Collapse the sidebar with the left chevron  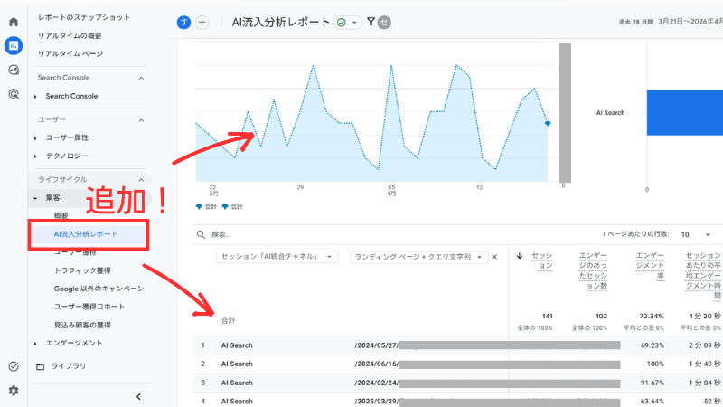point(138,396)
